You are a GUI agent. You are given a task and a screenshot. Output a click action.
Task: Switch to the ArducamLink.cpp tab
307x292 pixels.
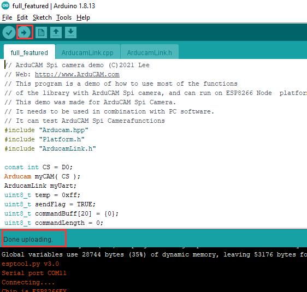[87, 52]
